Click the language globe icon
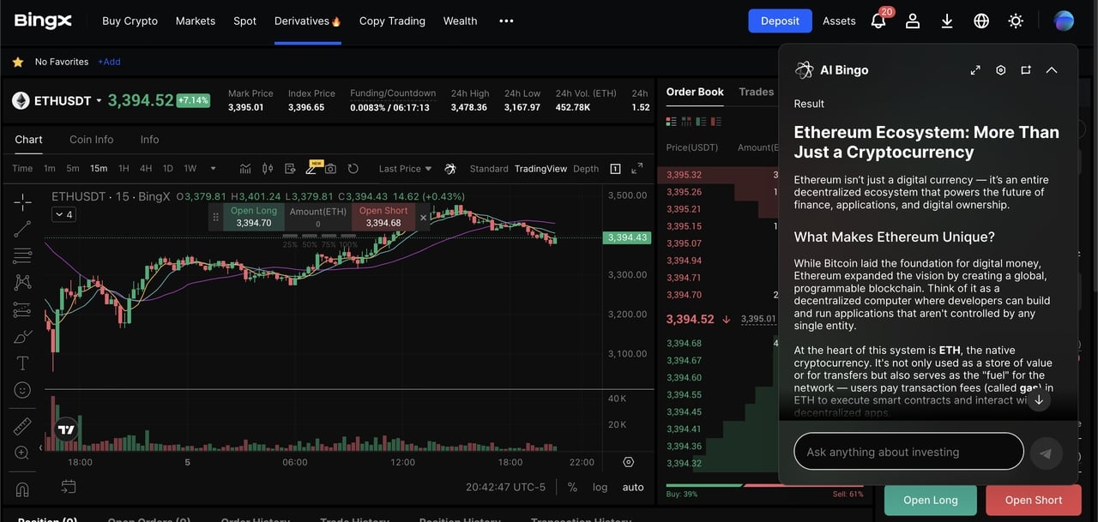Image resolution: width=1098 pixels, height=522 pixels. 981,21
